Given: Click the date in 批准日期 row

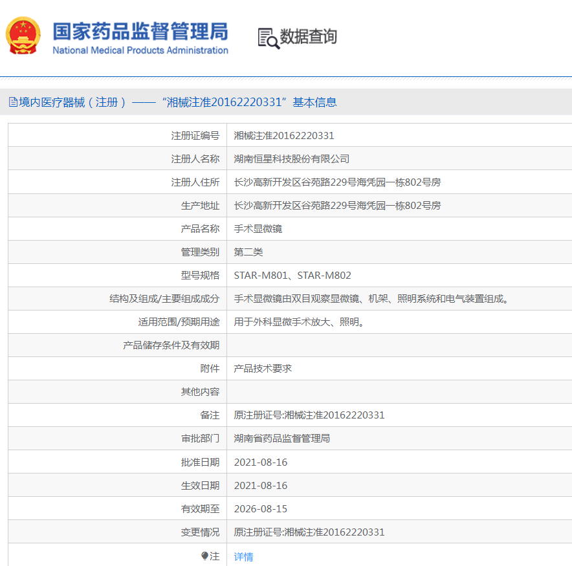Looking at the screenshot, I should click(261, 463).
